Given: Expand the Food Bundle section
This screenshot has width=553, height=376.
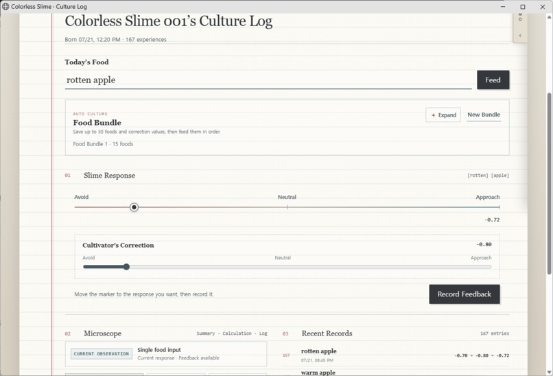Looking at the screenshot, I should [x=443, y=115].
